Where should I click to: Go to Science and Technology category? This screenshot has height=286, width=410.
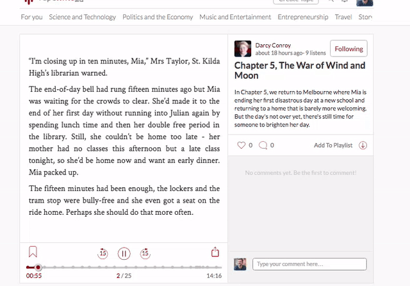tap(83, 17)
